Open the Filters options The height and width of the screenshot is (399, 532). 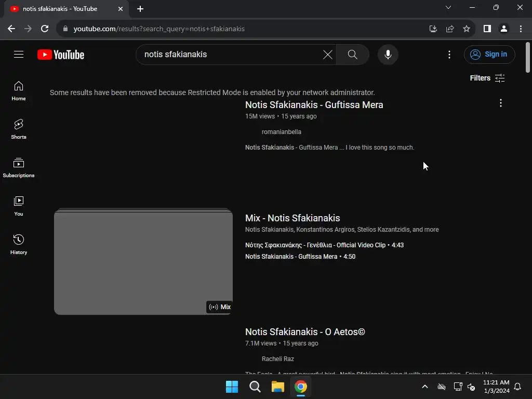(487, 78)
